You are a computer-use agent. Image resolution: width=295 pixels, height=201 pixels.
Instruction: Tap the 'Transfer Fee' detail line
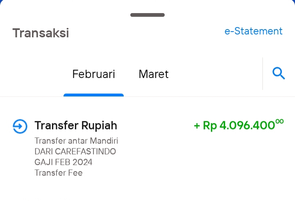point(59,173)
